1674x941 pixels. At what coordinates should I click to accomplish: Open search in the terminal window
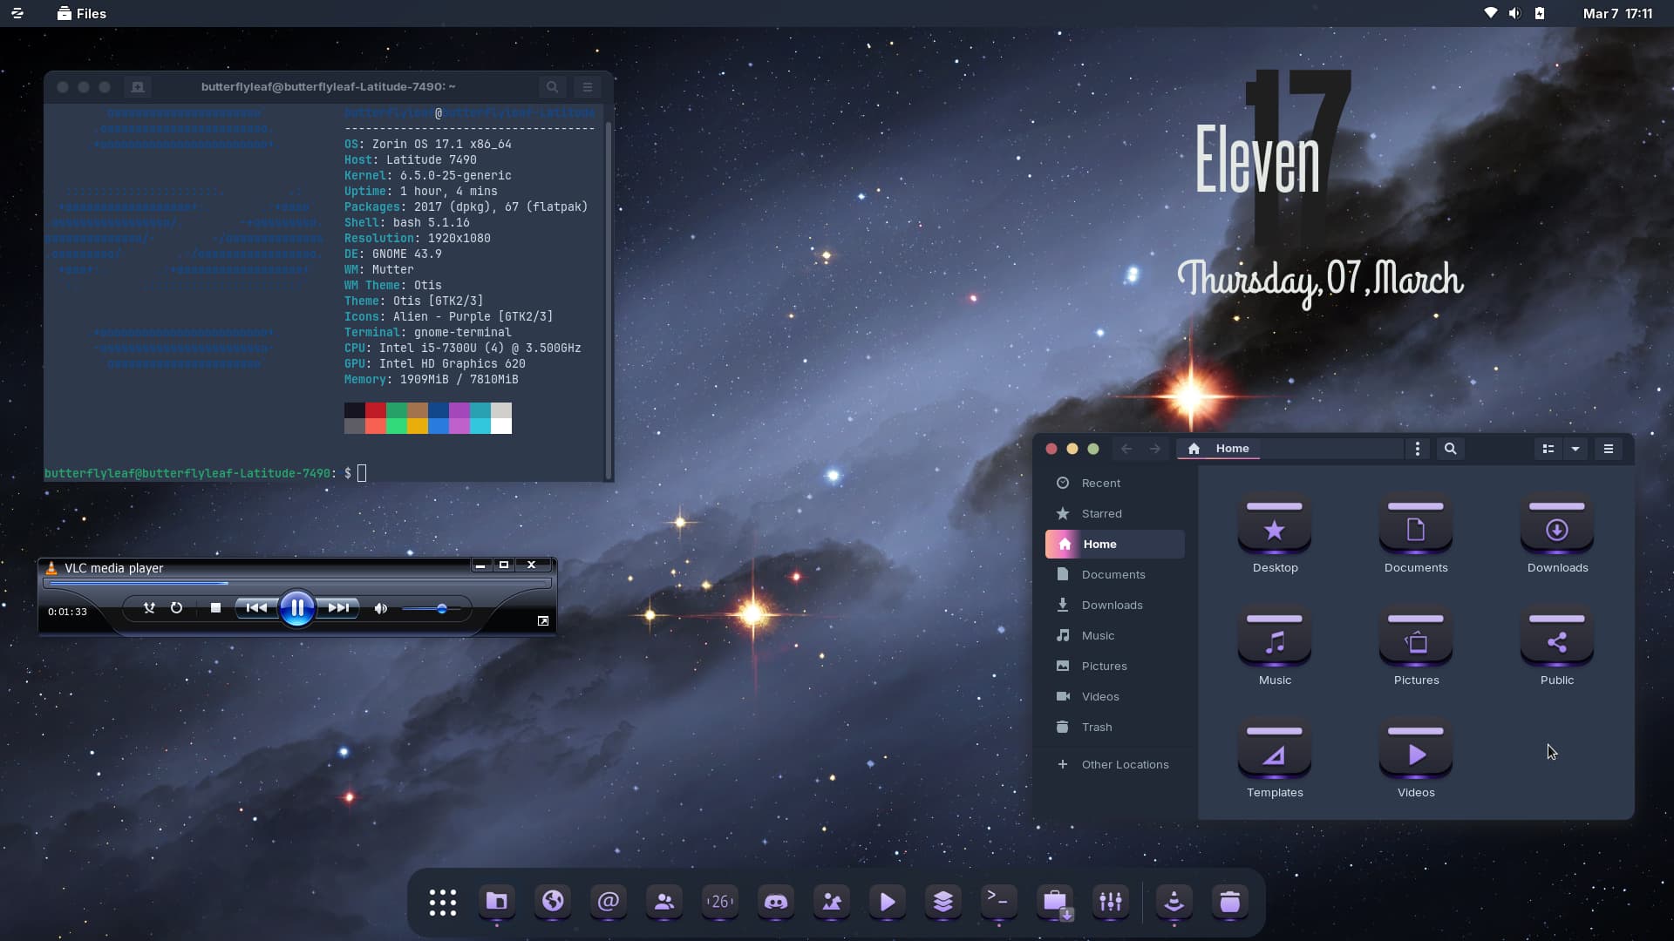click(x=552, y=87)
